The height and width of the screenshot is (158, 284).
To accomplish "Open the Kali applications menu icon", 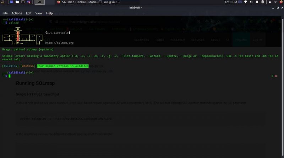I will pos(3,2).
